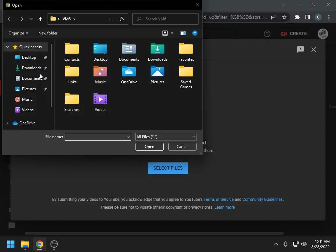Open OBS Studio from the taskbar
The height and width of the screenshot is (252, 336).
tap(54, 244)
